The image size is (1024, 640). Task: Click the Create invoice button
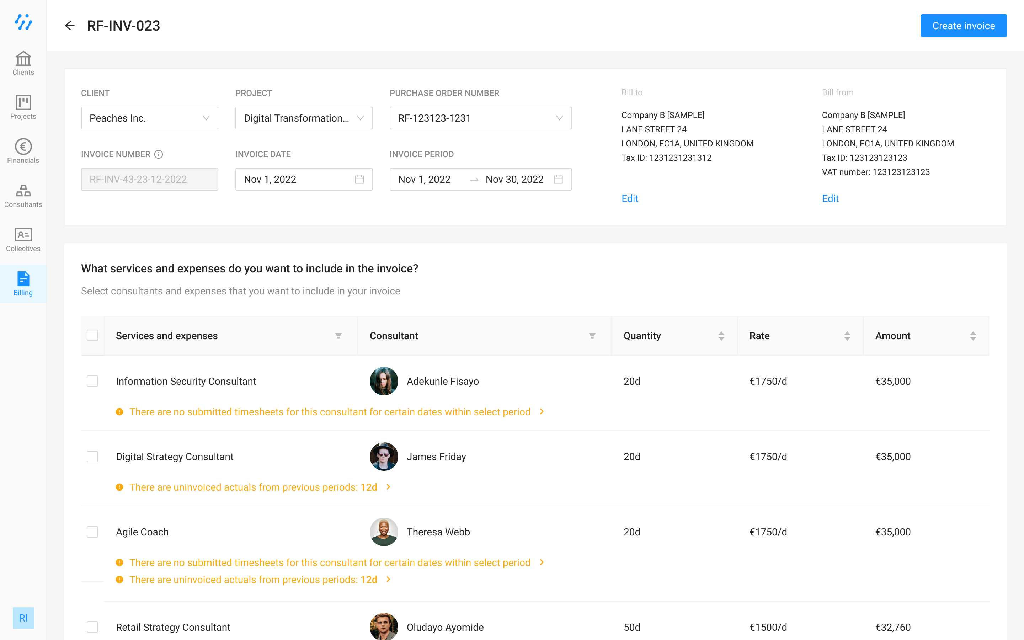tap(963, 26)
